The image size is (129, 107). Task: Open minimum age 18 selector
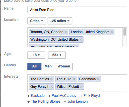pos(36,55)
